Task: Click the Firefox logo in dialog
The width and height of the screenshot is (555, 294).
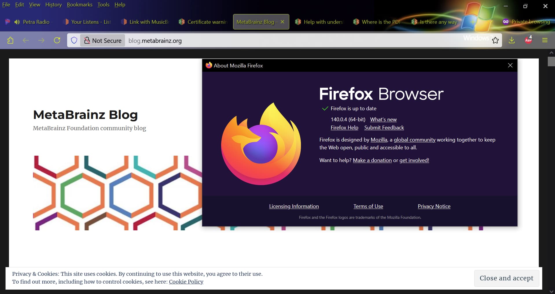Action: pos(261,144)
